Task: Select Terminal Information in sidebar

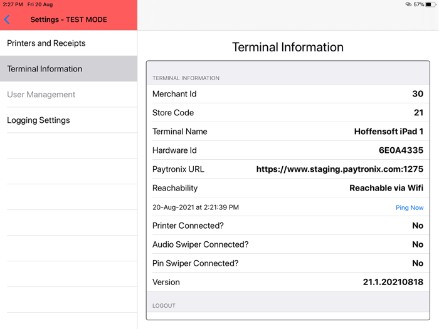Action: point(68,69)
